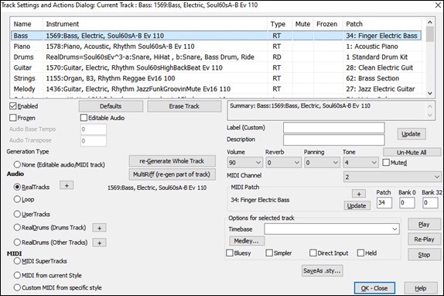Click the track list scroll-up arrow
444x296 pixels.
429,22
